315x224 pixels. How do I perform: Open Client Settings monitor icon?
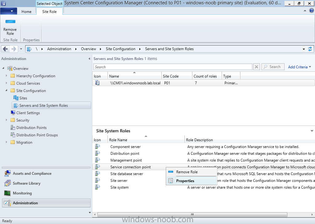tap(13, 113)
